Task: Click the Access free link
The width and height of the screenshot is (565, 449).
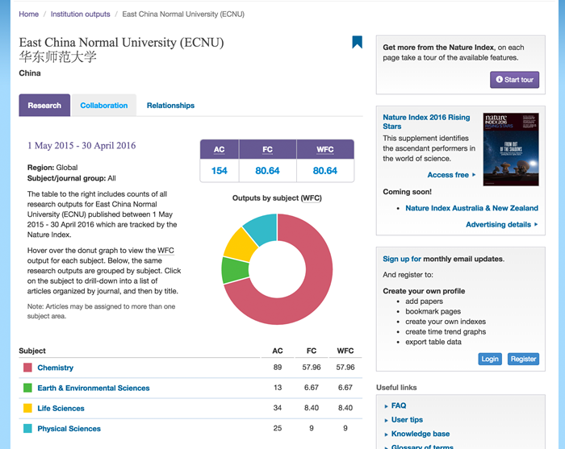Action: 448,175
